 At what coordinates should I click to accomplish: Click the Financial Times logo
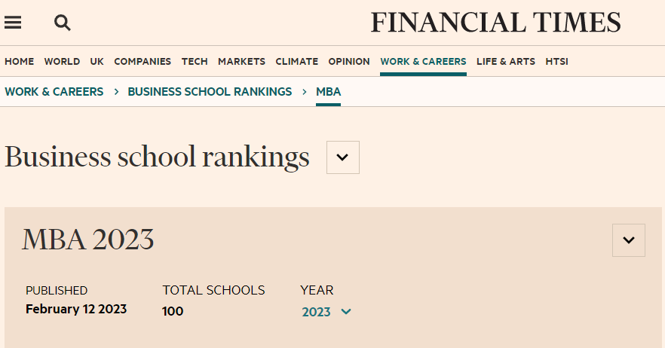tap(495, 23)
